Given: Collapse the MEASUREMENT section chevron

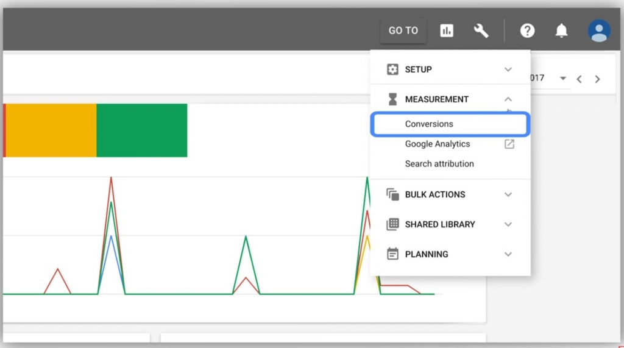Looking at the screenshot, I should point(508,99).
